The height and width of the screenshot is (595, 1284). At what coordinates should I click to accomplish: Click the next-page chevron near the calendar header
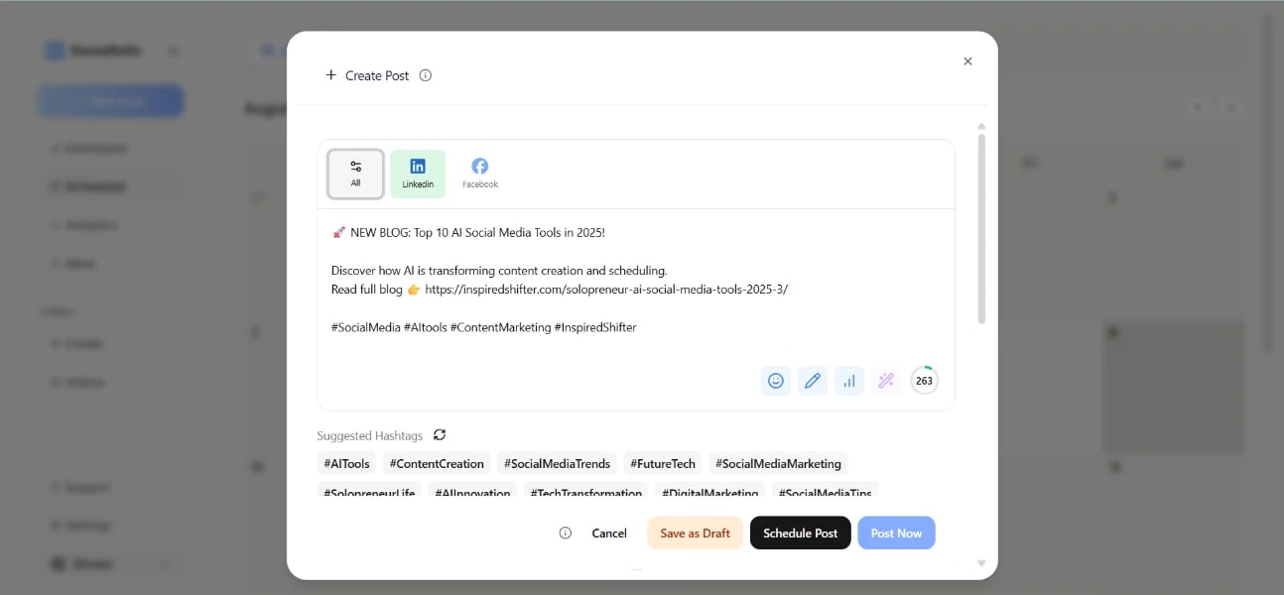tap(1230, 108)
